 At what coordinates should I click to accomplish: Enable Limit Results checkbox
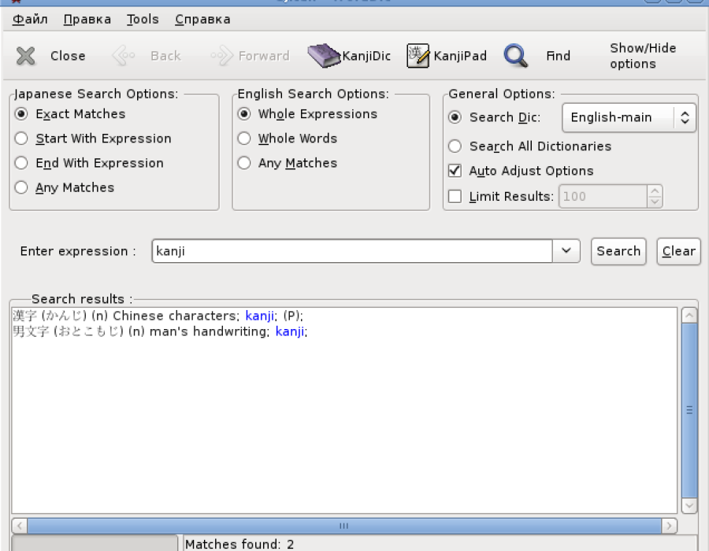coord(455,197)
